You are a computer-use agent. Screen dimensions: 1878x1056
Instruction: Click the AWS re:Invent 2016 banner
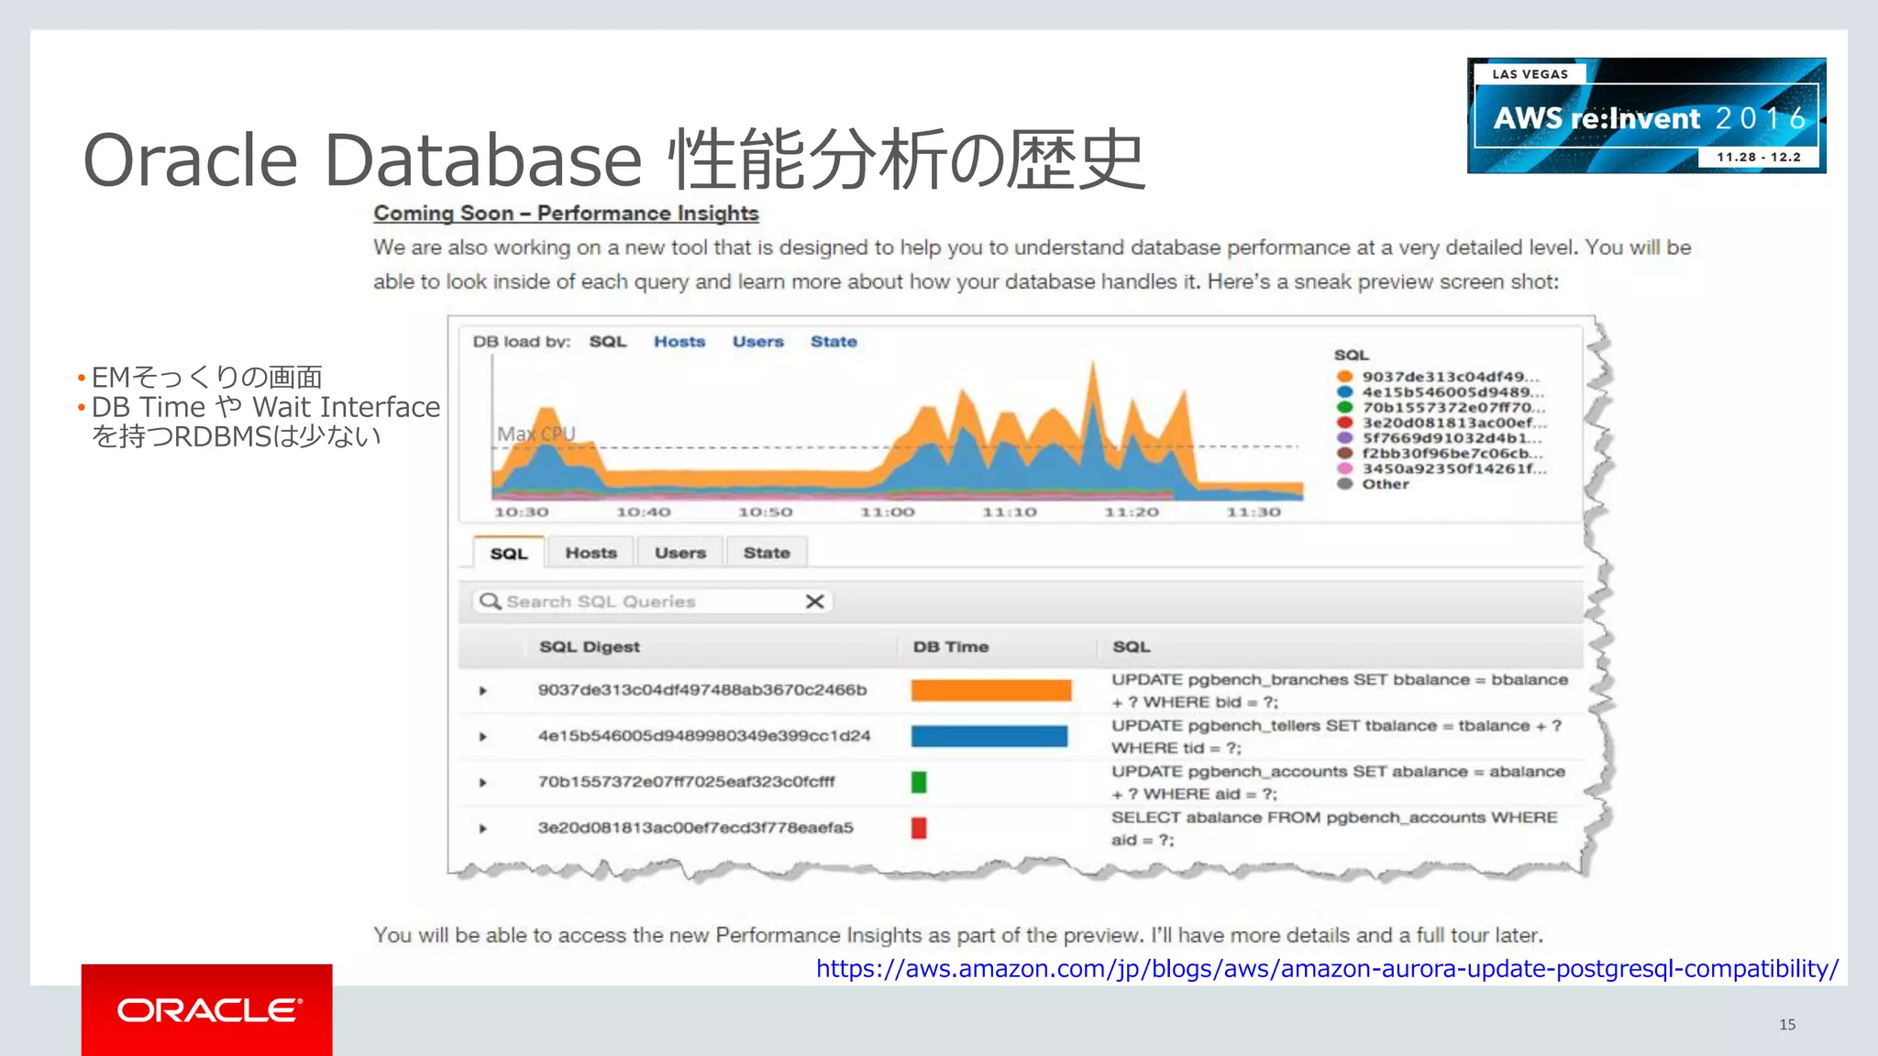coord(1646,115)
